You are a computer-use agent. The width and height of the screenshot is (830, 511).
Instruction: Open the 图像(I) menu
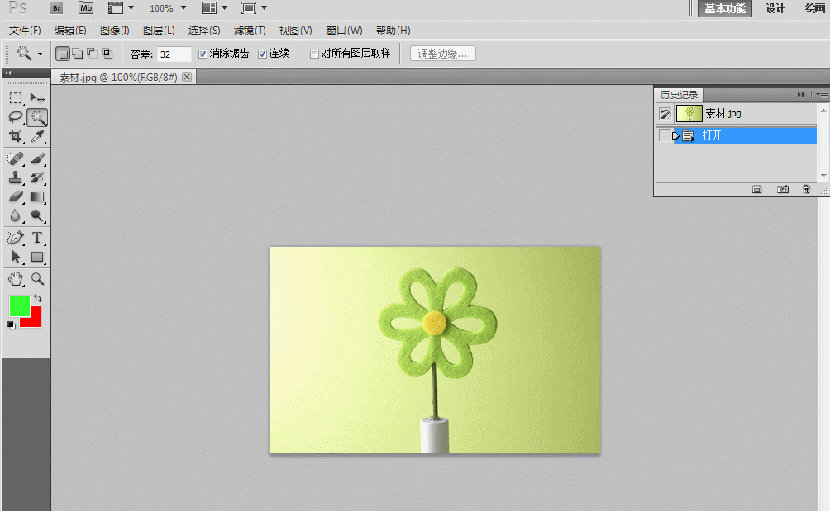point(114,31)
